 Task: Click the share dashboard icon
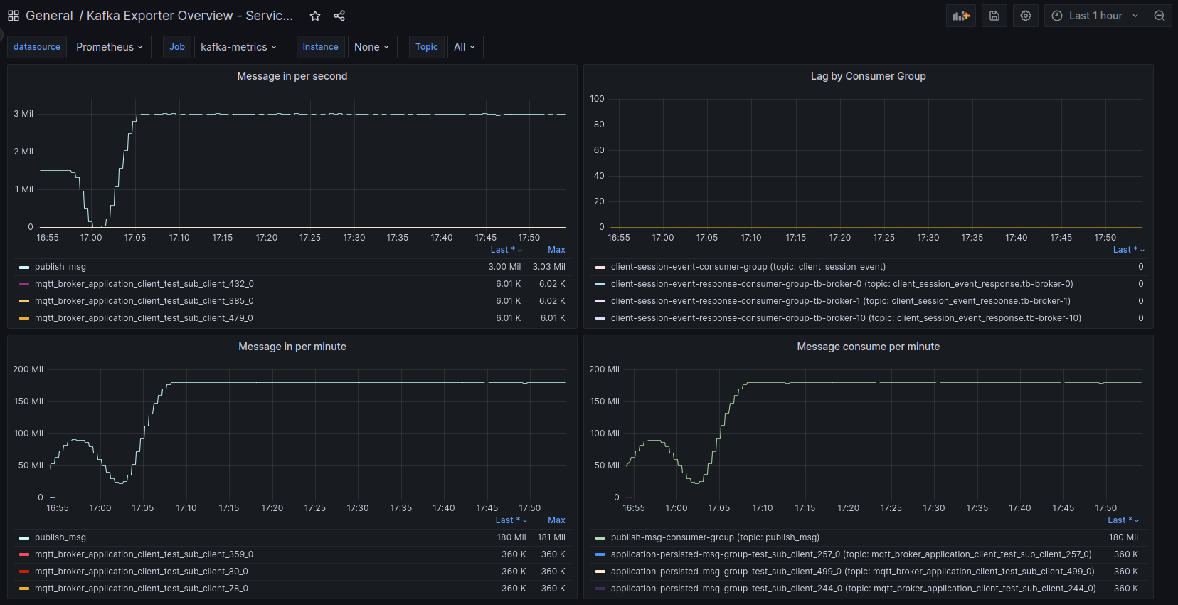(339, 16)
